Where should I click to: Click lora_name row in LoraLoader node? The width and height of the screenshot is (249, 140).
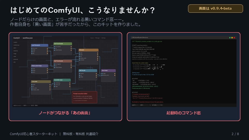click(x=41, y=88)
